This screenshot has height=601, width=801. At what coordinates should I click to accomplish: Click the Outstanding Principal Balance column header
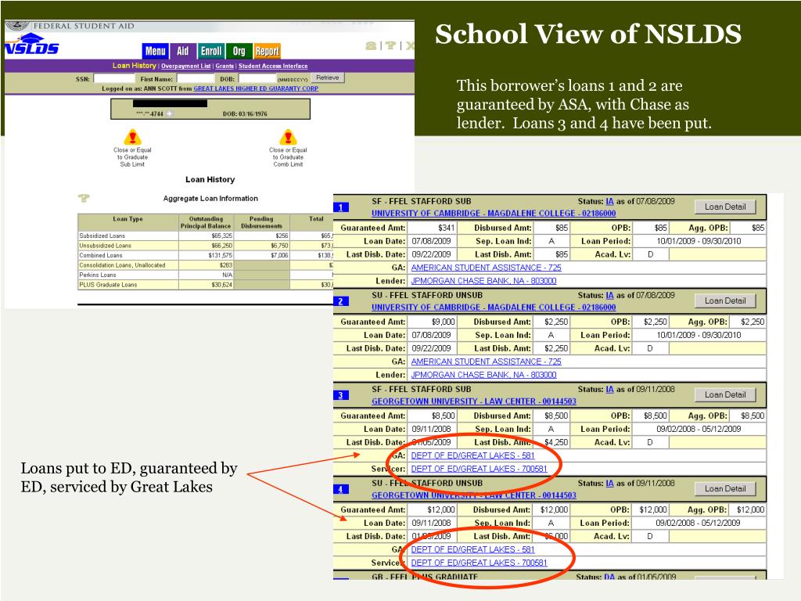click(206, 222)
